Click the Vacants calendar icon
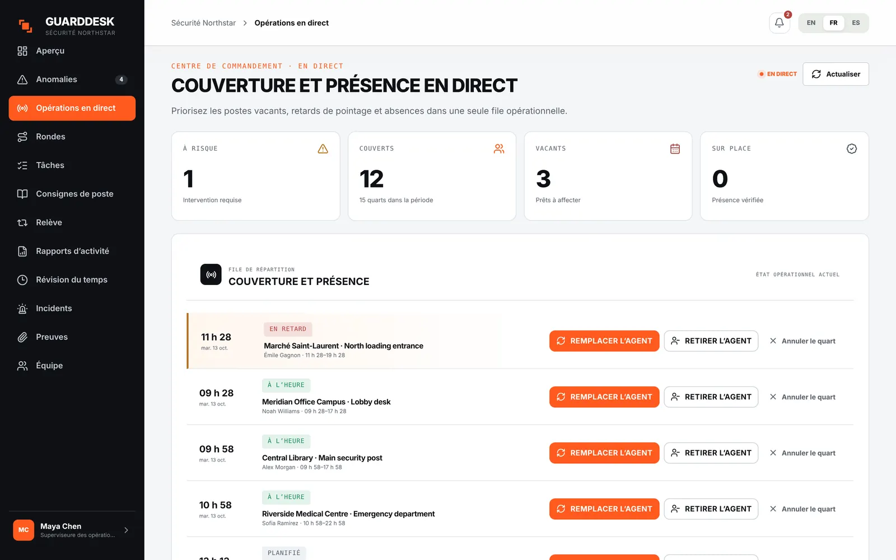This screenshot has width=896, height=560. pyautogui.click(x=675, y=148)
